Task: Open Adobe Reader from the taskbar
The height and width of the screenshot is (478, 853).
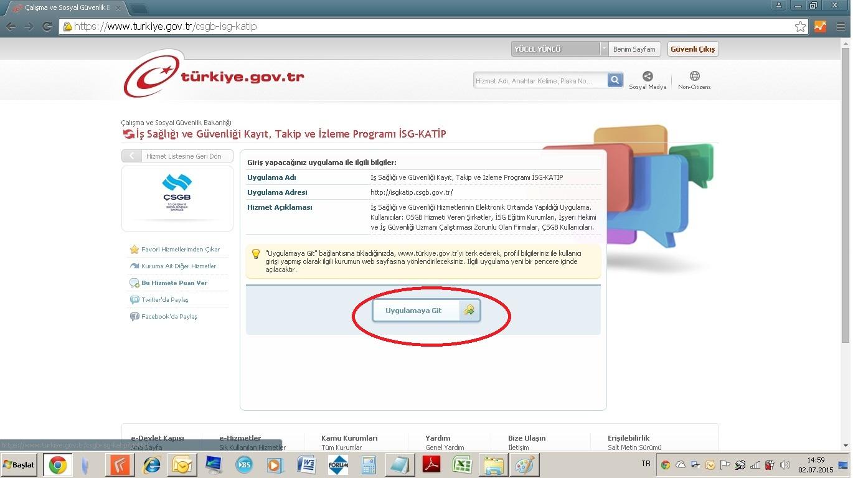Action: pos(431,465)
